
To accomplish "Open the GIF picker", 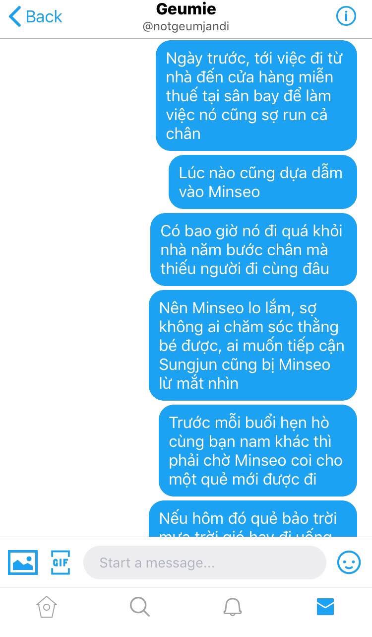I will 61,563.
